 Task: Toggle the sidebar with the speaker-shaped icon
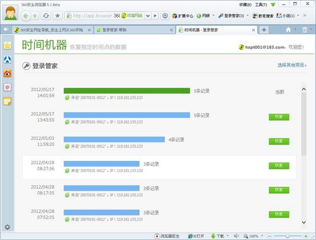pyautogui.click(x=6, y=29)
